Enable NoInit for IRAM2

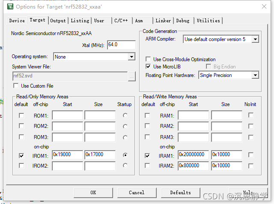[x=251, y=166]
